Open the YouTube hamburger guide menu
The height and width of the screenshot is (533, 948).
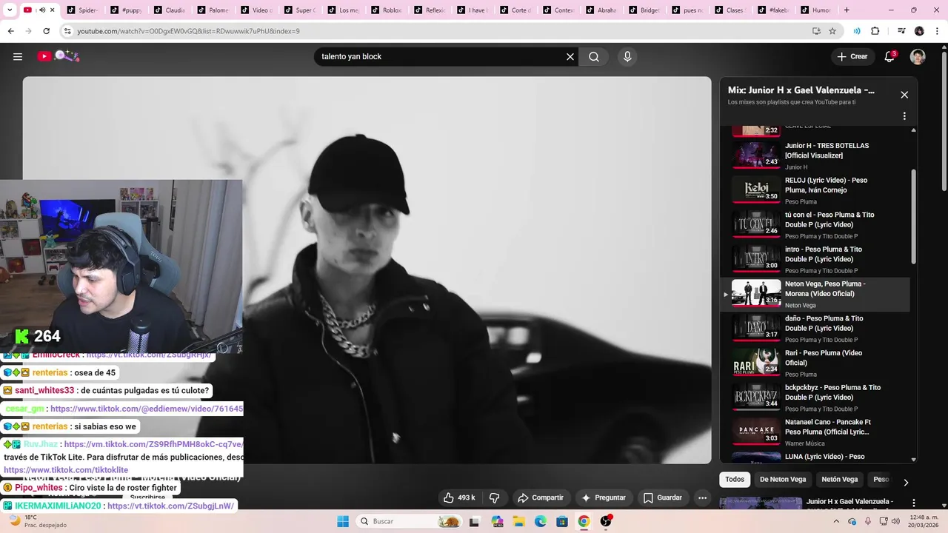coord(18,56)
